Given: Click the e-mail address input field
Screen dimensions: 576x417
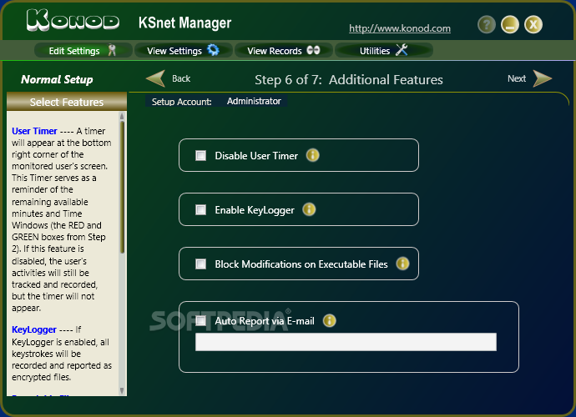Looking at the screenshot, I should coord(346,342).
